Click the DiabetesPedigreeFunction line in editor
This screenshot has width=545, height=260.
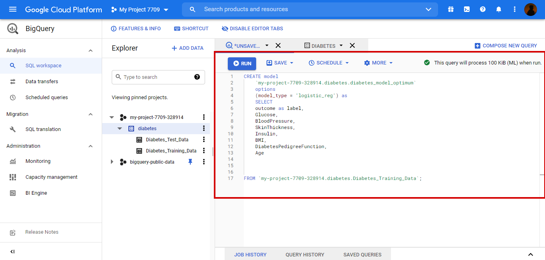tap(291, 147)
